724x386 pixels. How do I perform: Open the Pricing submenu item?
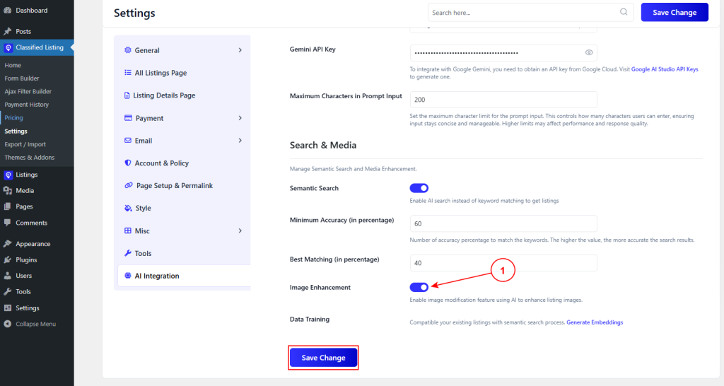14,118
